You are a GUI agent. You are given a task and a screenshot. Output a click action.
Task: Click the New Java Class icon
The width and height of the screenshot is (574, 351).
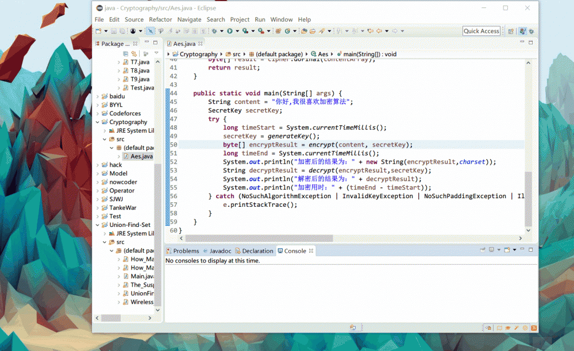[287, 31]
